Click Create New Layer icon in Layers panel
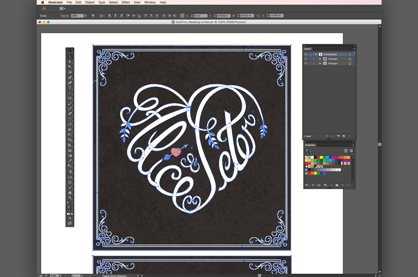 click(x=344, y=136)
